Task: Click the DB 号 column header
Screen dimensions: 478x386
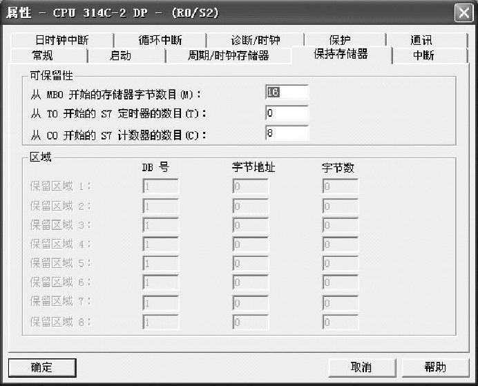Action: 155,167
